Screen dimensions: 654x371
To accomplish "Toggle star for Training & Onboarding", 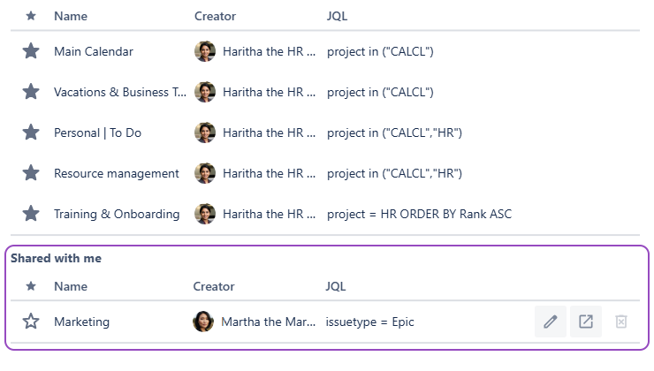I will pos(31,214).
